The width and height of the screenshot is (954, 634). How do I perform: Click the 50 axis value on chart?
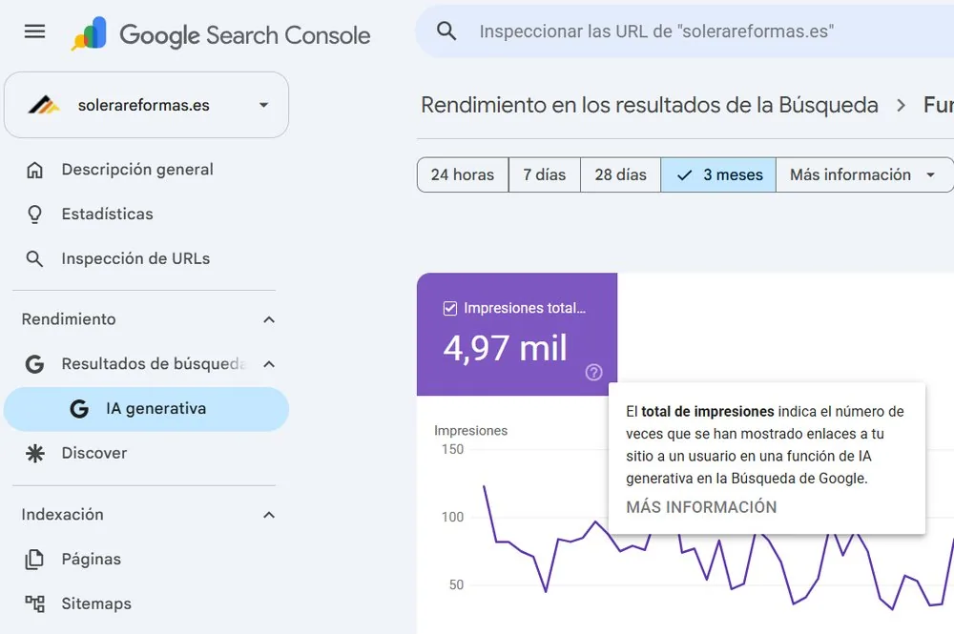click(x=456, y=584)
